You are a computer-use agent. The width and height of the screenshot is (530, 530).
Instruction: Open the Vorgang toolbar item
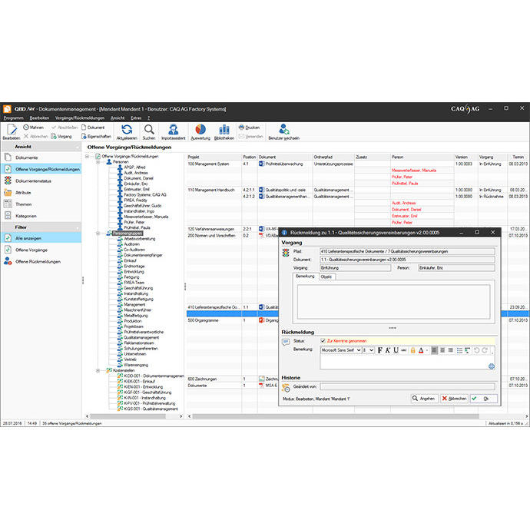pyautogui.click(x=61, y=136)
